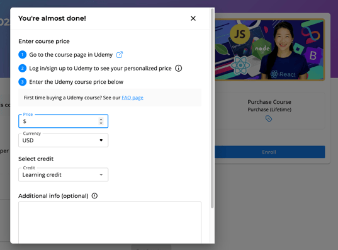Select the "Purchase Course" text on the card

269,102
